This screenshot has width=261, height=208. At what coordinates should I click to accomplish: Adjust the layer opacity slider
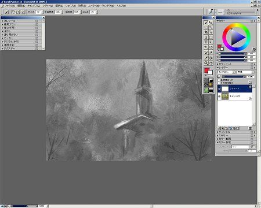[234, 77]
